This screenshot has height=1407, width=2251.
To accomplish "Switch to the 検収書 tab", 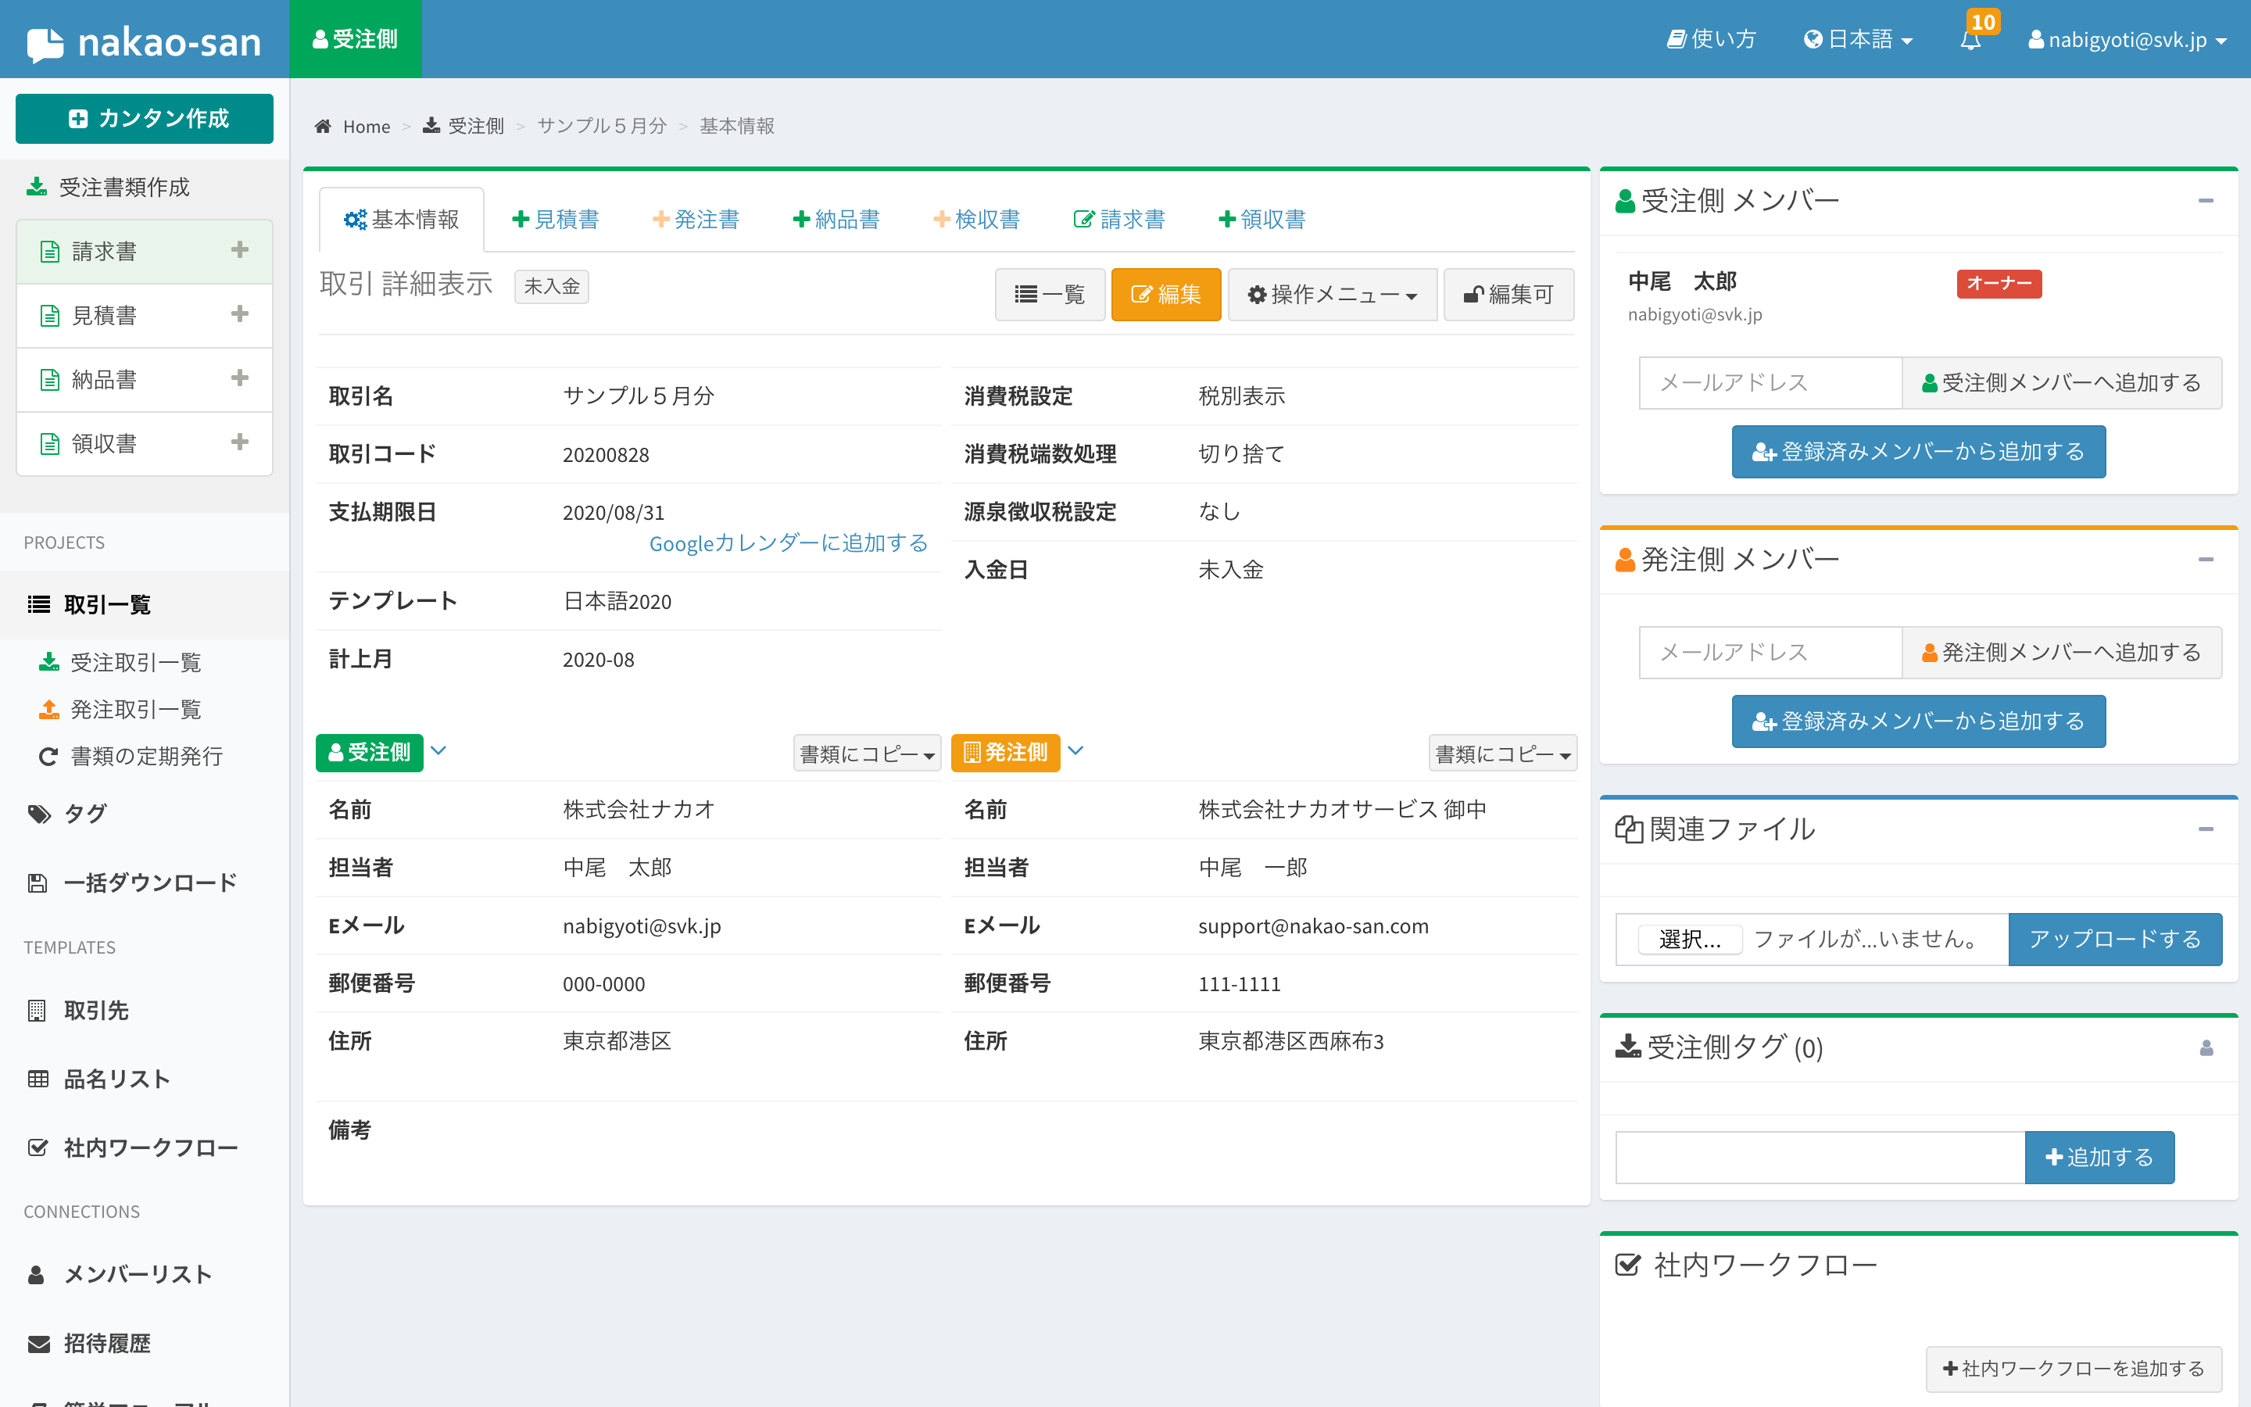I will tap(977, 220).
